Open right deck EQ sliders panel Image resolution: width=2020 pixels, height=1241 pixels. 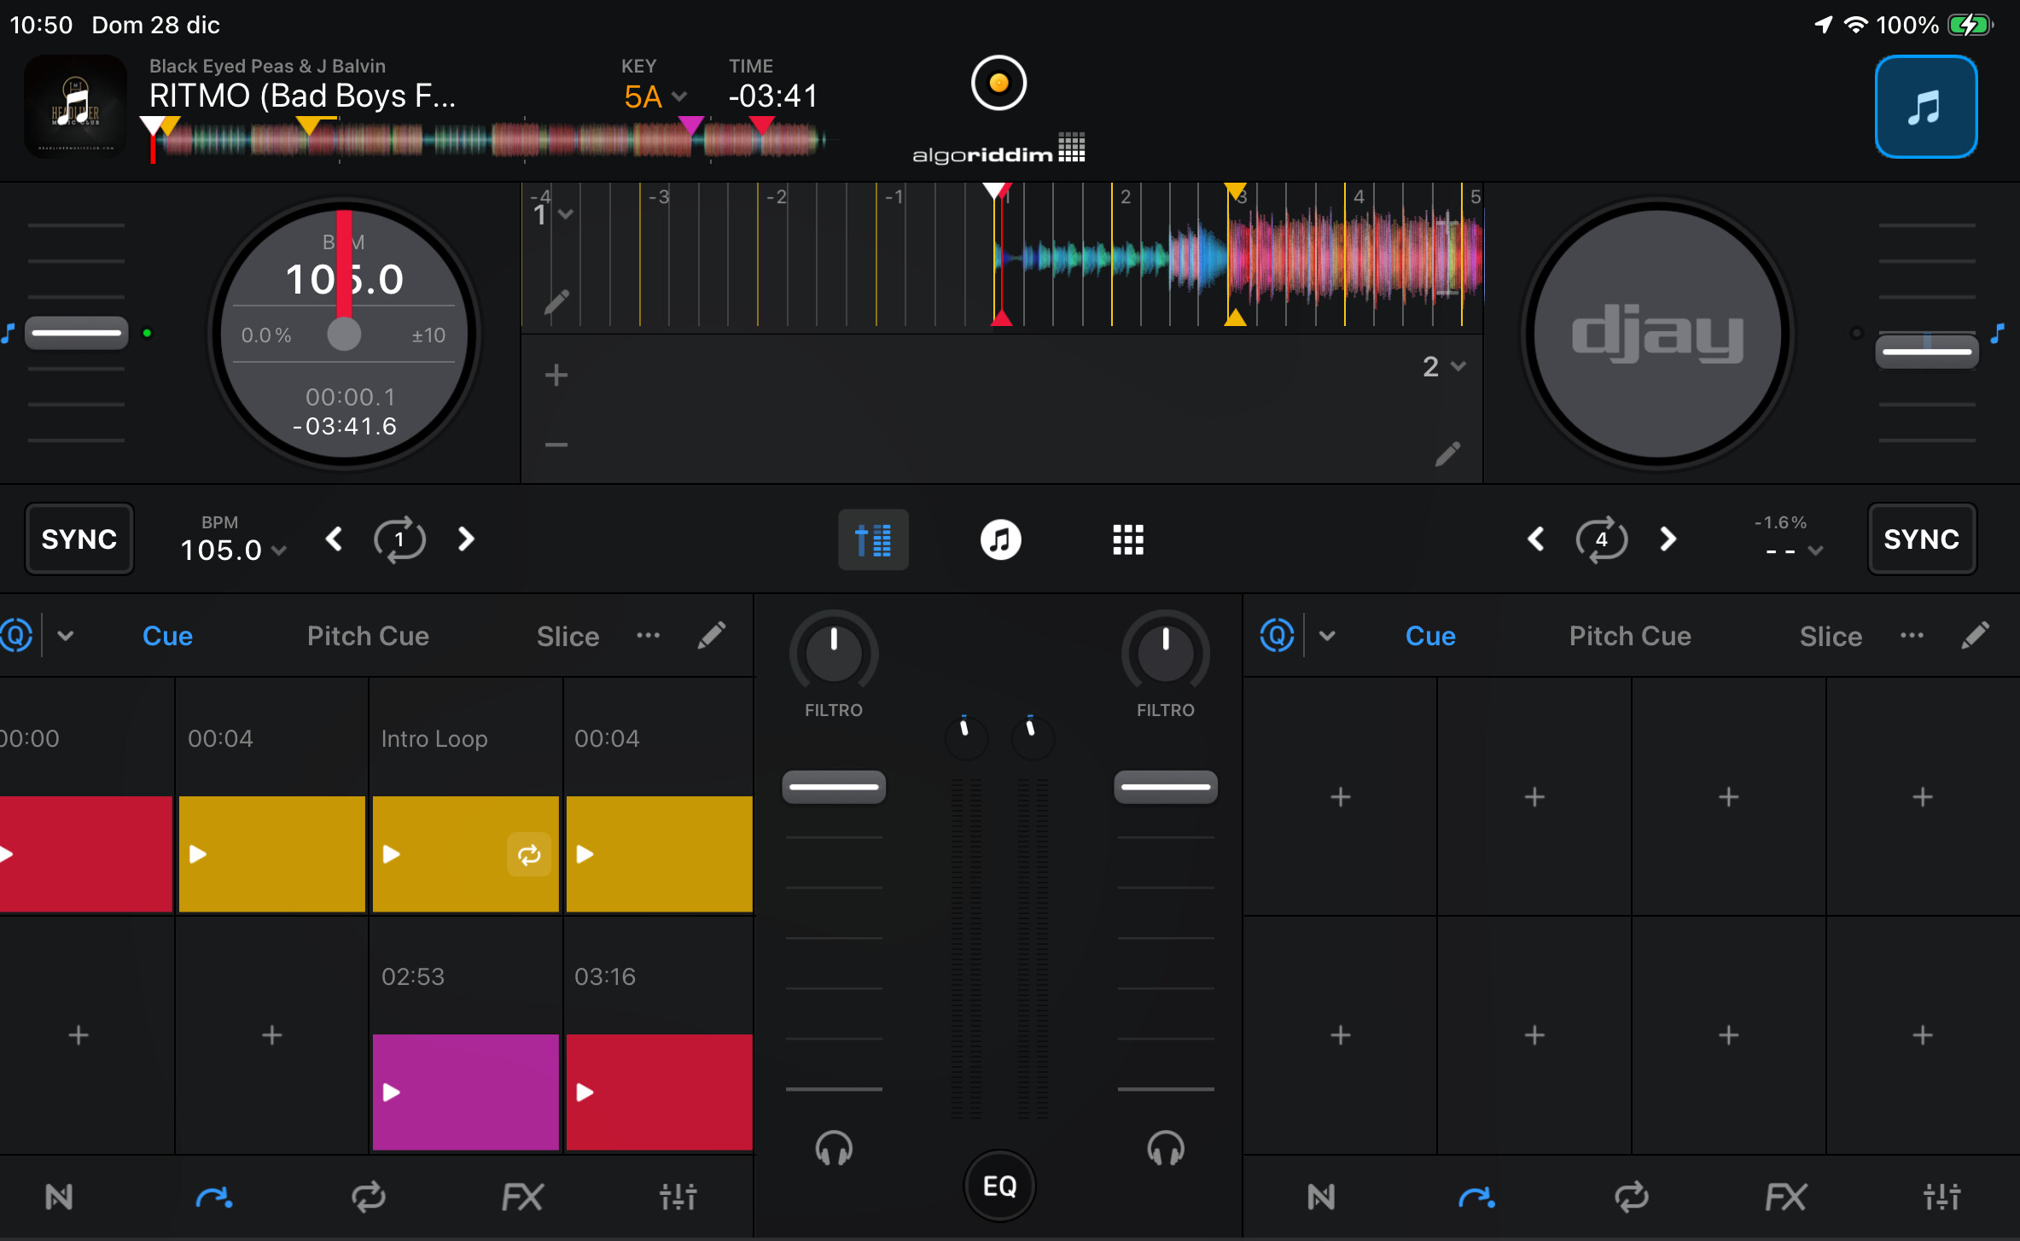1941,1197
